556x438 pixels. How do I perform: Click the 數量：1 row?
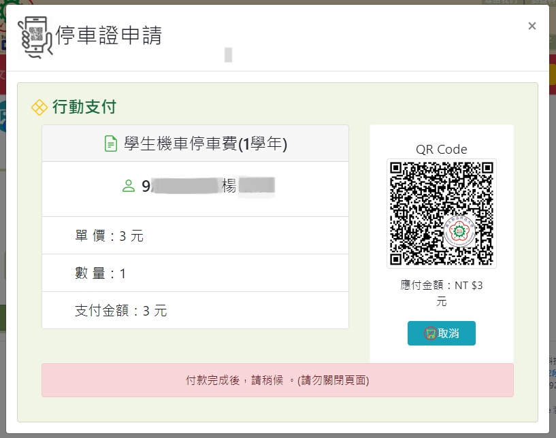point(195,273)
